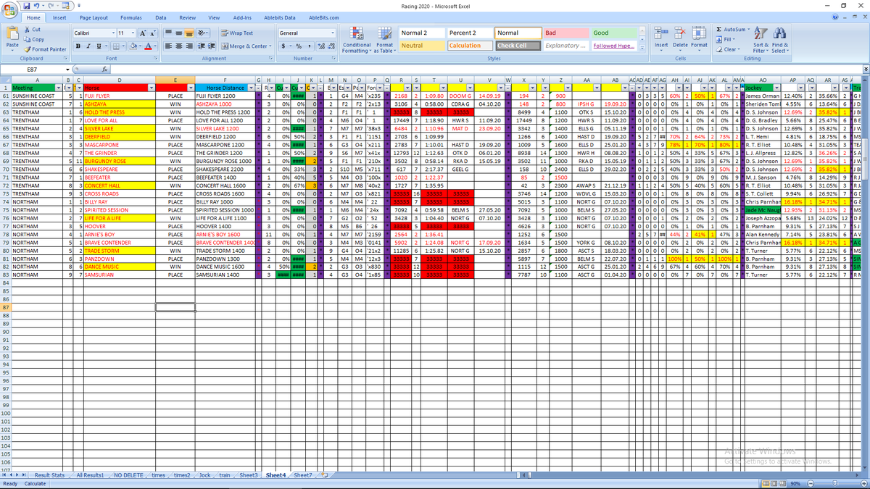This screenshot has height=489, width=870.
Task: Toggle bottom align setting
Action: pyautogui.click(x=188, y=33)
